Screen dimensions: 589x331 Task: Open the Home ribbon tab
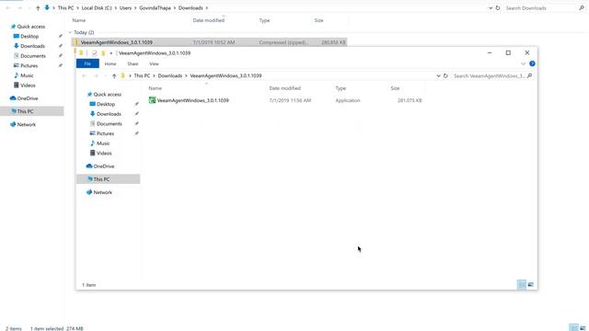pyautogui.click(x=110, y=63)
